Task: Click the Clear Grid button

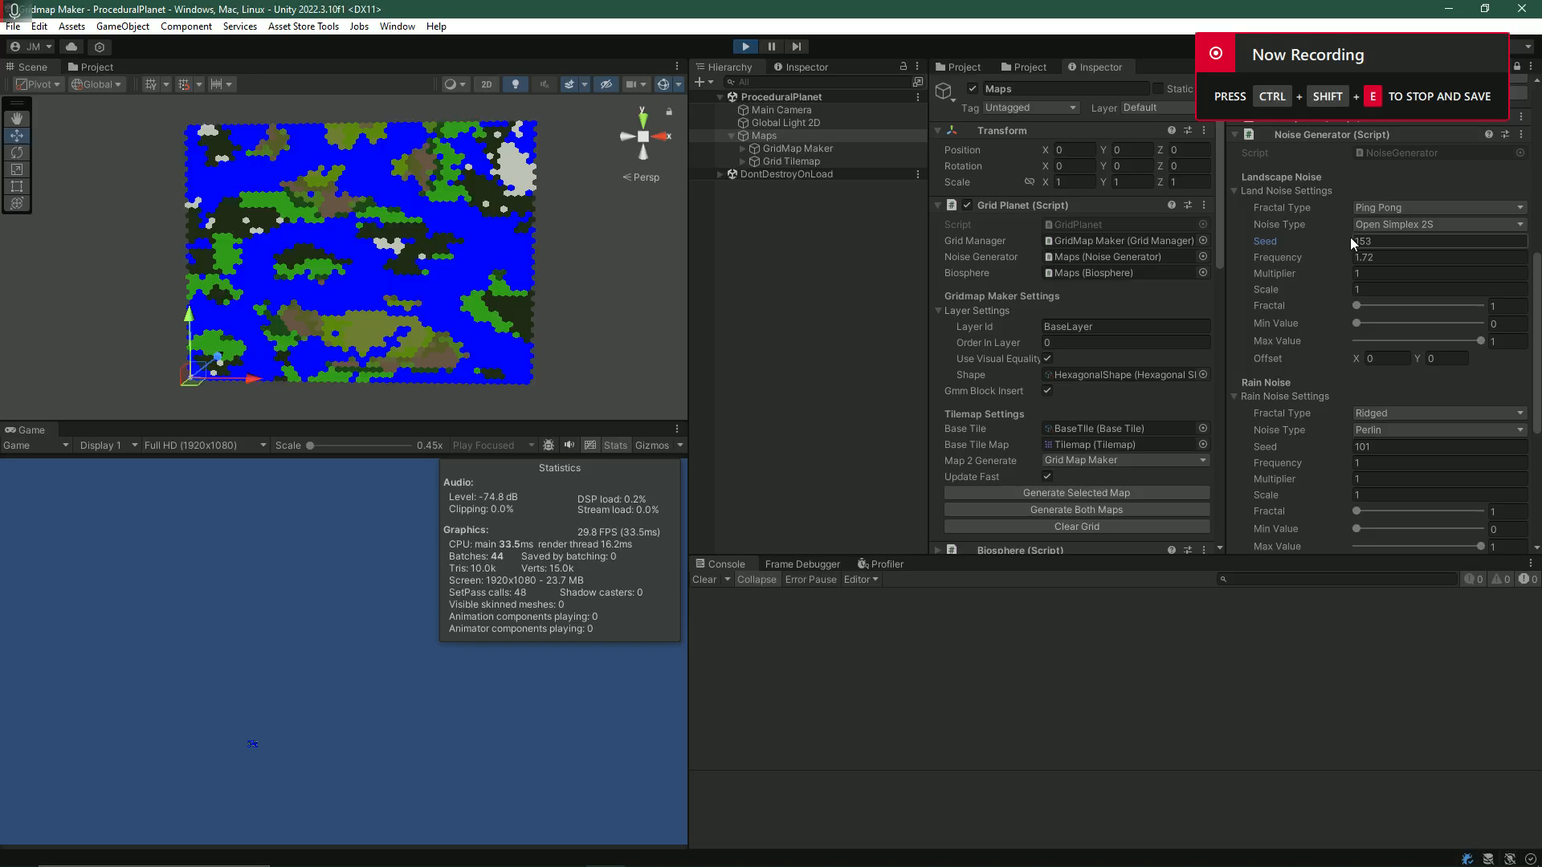Action: [x=1077, y=527]
